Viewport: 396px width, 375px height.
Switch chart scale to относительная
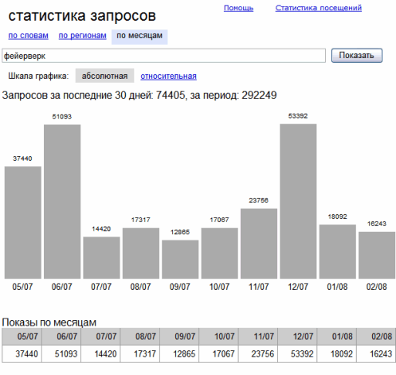click(x=168, y=76)
